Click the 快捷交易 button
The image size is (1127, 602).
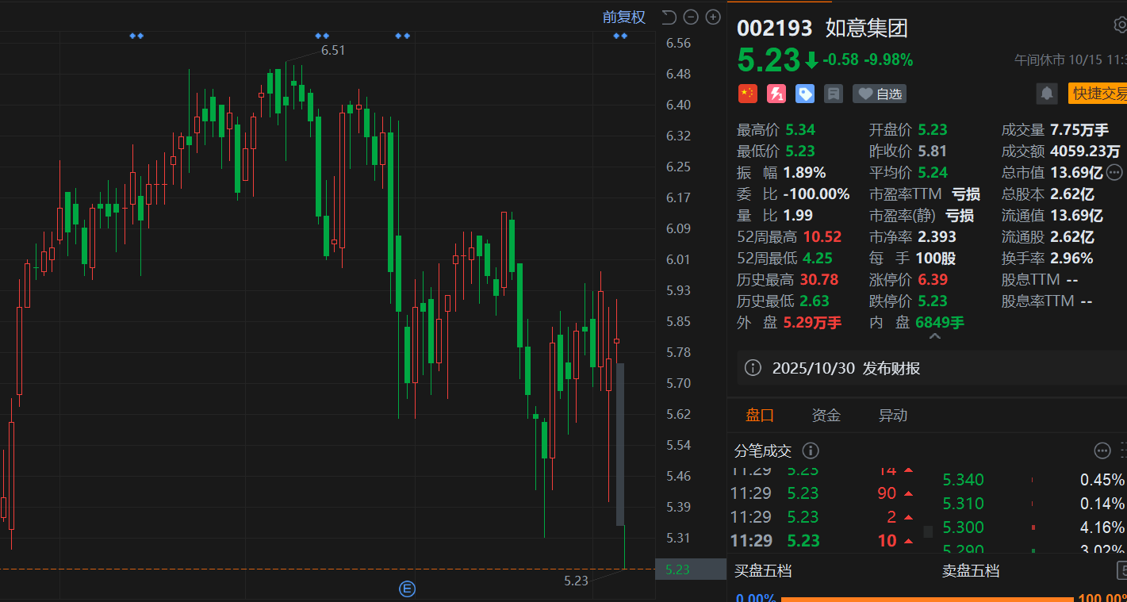tap(1098, 94)
